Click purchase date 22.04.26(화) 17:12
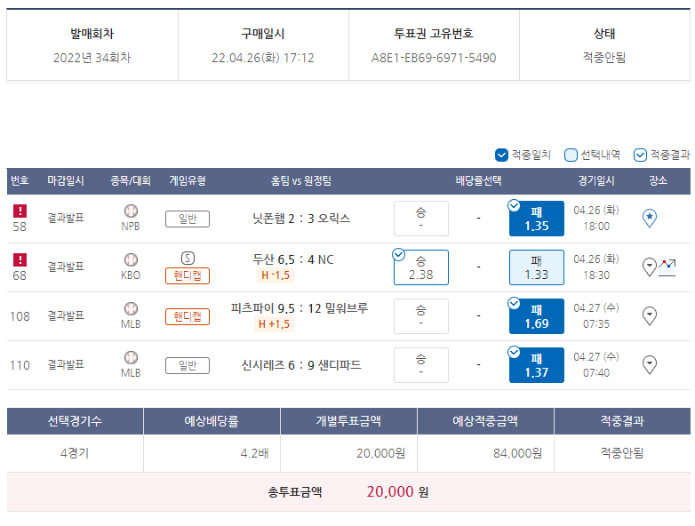The height and width of the screenshot is (526, 695). 263,58
